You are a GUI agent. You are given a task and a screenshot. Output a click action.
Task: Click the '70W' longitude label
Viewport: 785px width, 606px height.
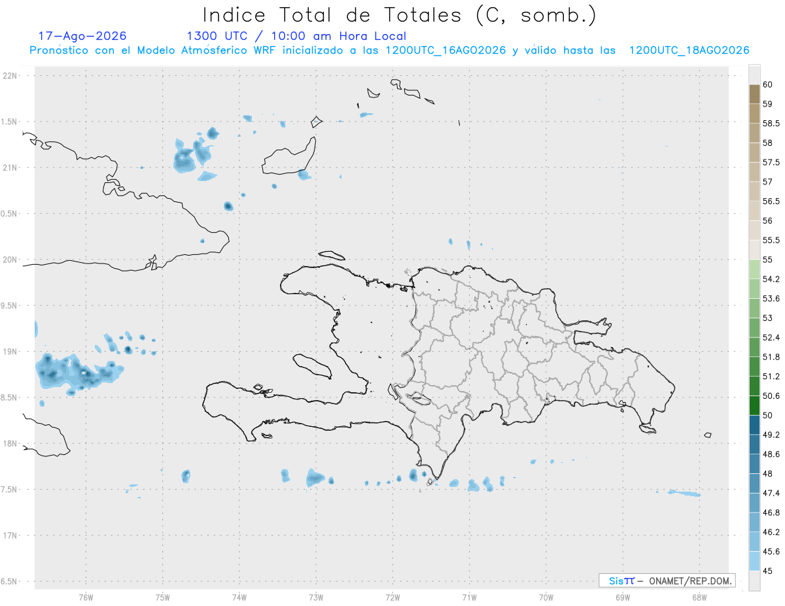[546, 598]
